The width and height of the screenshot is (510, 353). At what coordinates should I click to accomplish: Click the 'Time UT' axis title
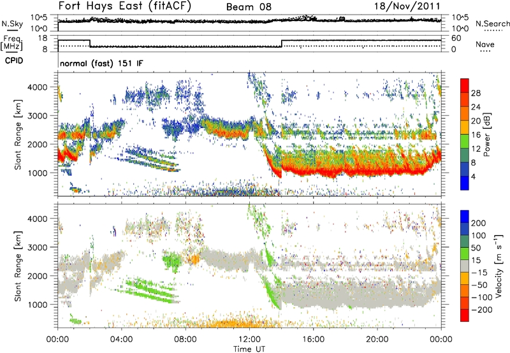pos(249,349)
